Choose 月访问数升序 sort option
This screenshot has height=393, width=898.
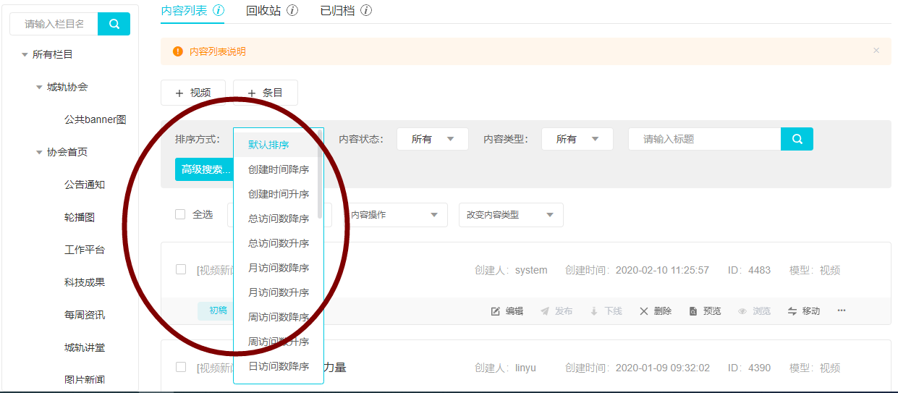tap(276, 292)
